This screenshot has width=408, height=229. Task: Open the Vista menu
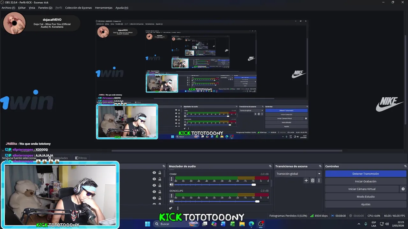tap(32, 8)
